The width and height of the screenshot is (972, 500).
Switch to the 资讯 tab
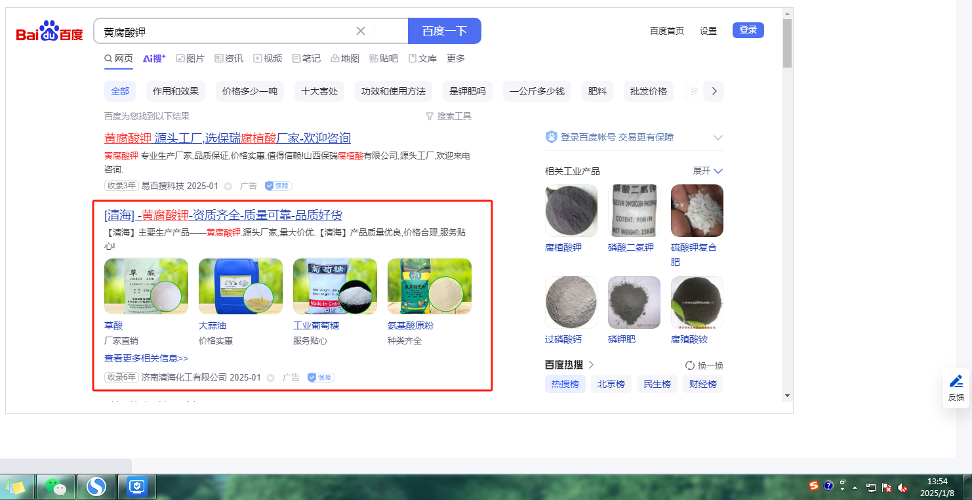[229, 58]
